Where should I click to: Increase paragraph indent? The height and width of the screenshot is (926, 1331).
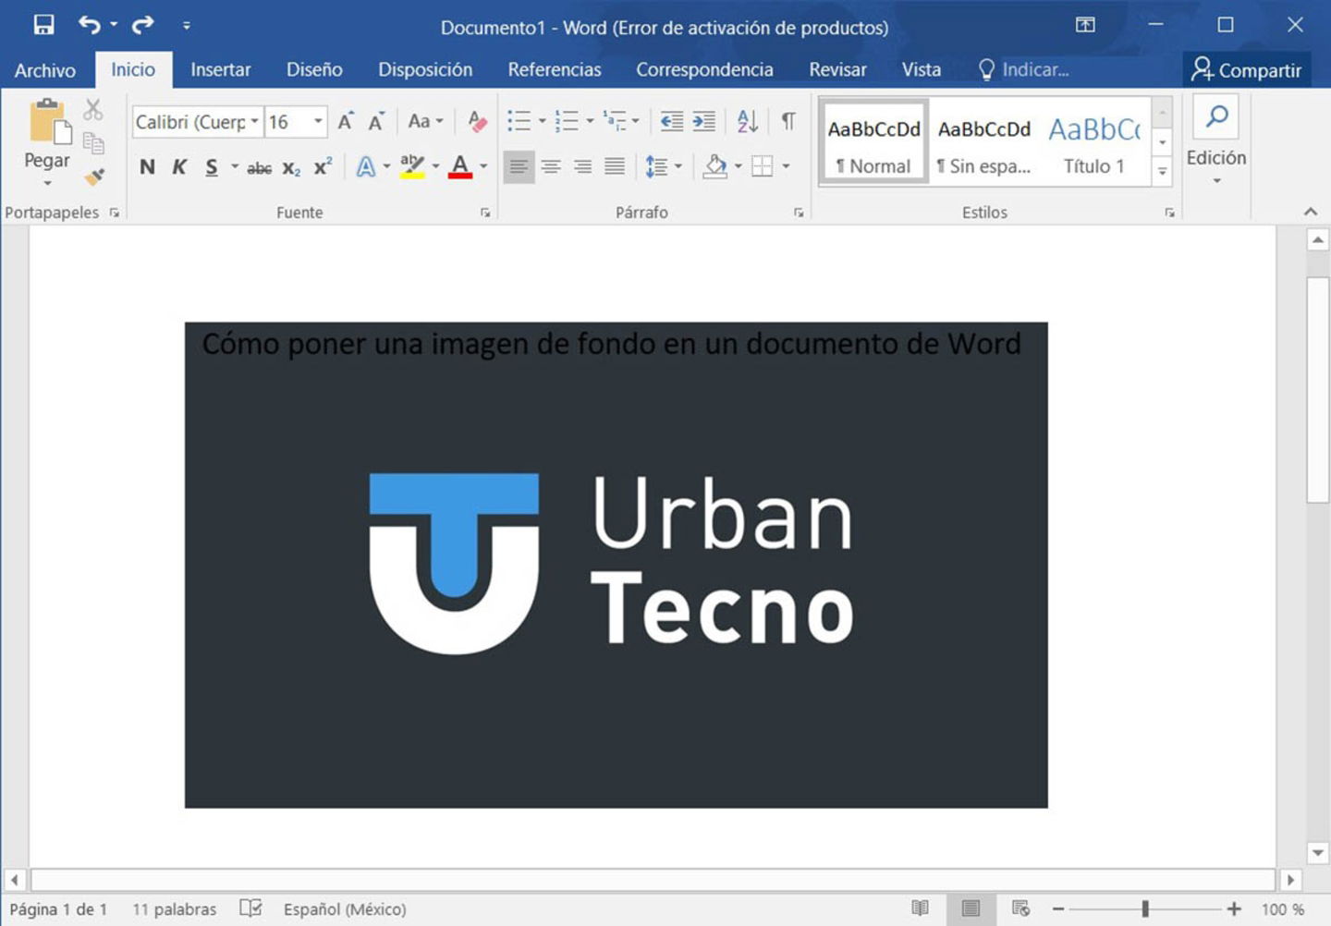tap(704, 121)
